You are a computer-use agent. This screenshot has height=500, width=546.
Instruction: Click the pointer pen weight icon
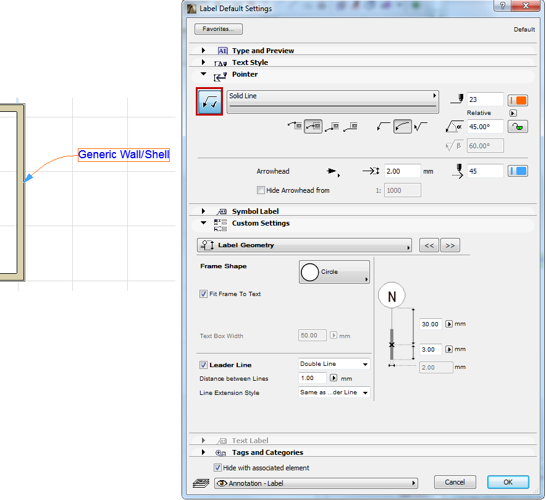click(457, 99)
